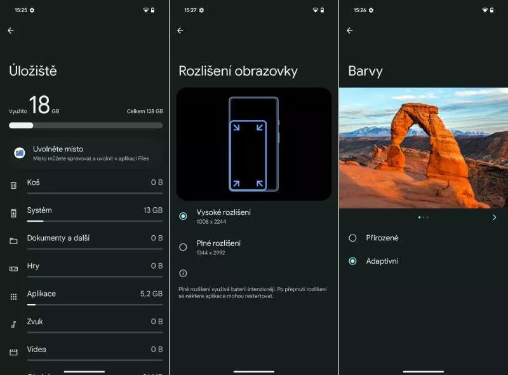Tap the back arrow on Úložiště screen
The height and width of the screenshot is (375, 508).
point(11,31)
